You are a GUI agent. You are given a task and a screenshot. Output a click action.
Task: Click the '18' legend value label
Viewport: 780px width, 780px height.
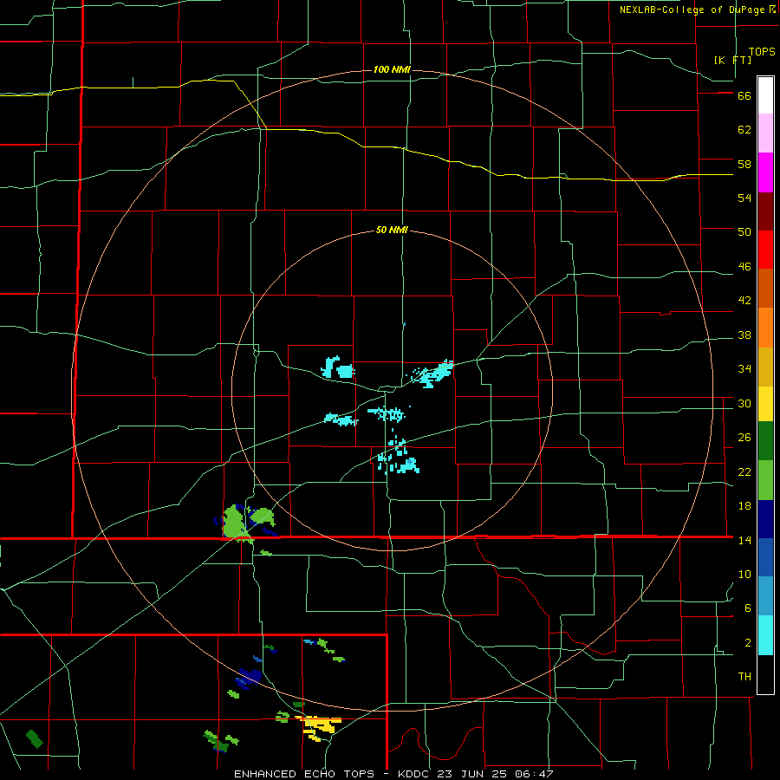744,506
